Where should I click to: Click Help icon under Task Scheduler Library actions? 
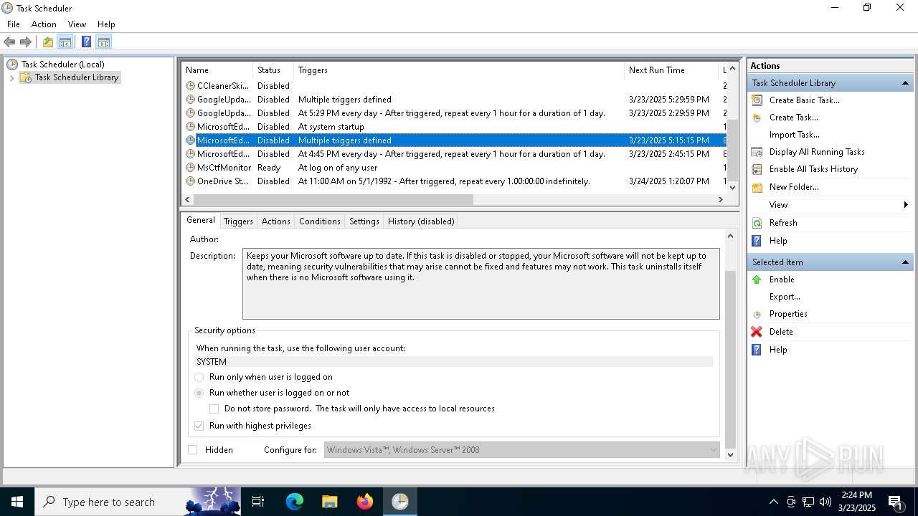757,241
